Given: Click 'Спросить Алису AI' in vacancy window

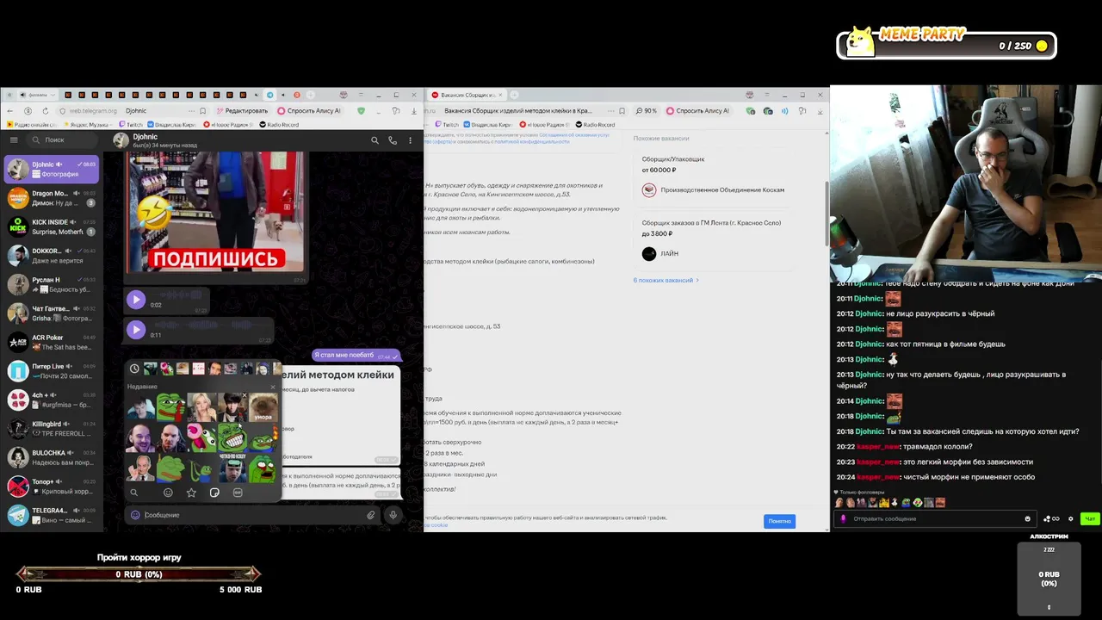Looking at the screenshot, I should [697, 111].
